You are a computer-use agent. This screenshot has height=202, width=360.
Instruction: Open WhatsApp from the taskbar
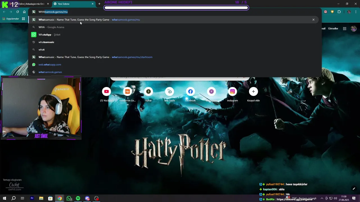click(x=69, y=198)
